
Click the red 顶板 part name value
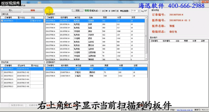click(172, 26)
